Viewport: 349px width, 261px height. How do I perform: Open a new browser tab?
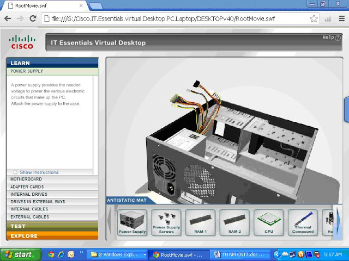(96, 6)
